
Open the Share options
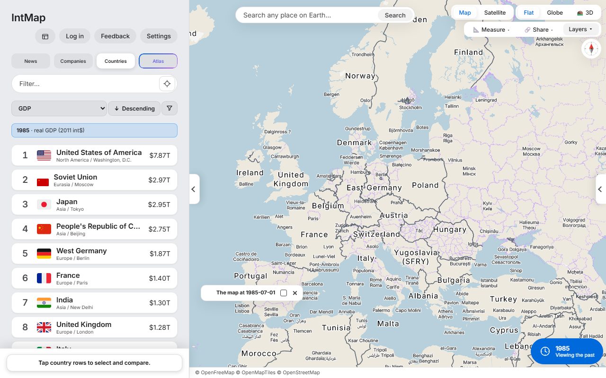pos(538,30)
